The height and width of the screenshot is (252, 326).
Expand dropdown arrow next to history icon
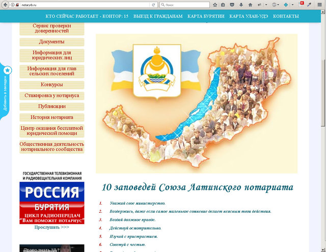(266, 5)
